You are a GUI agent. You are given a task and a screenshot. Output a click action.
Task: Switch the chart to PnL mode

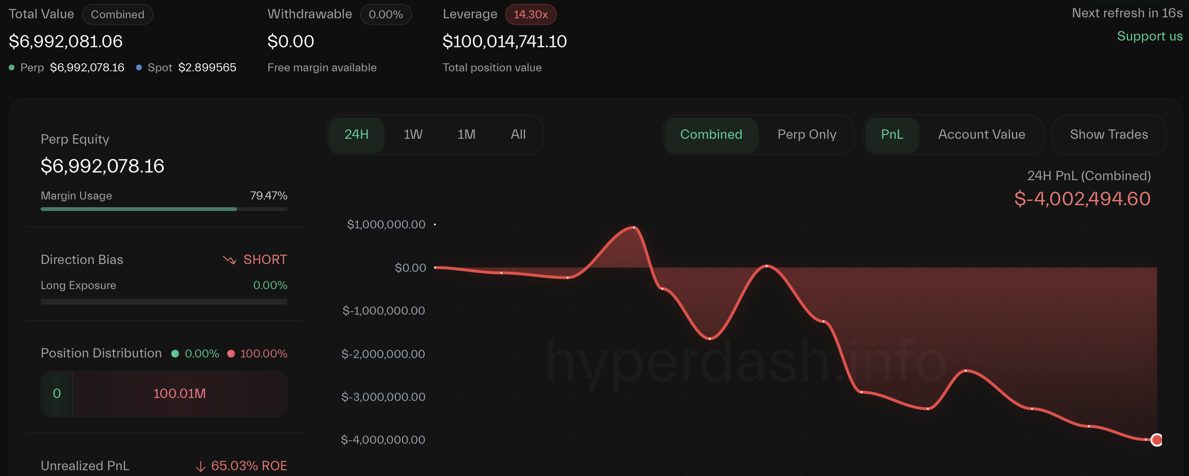point(892,134)
